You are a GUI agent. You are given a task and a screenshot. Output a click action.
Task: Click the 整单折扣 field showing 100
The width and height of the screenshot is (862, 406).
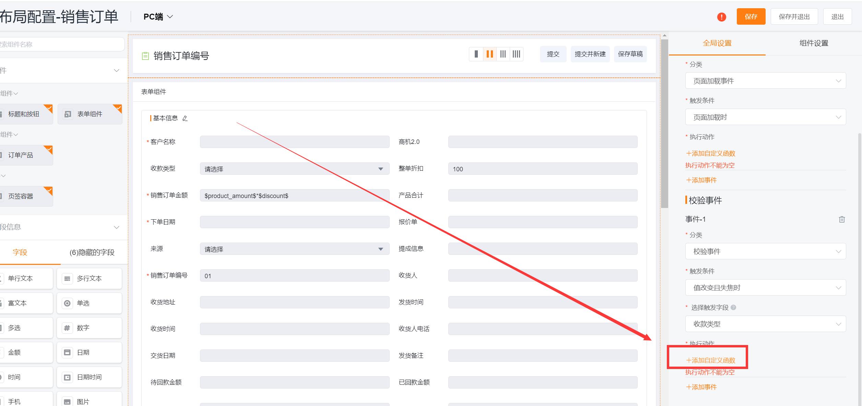point(543,169)
